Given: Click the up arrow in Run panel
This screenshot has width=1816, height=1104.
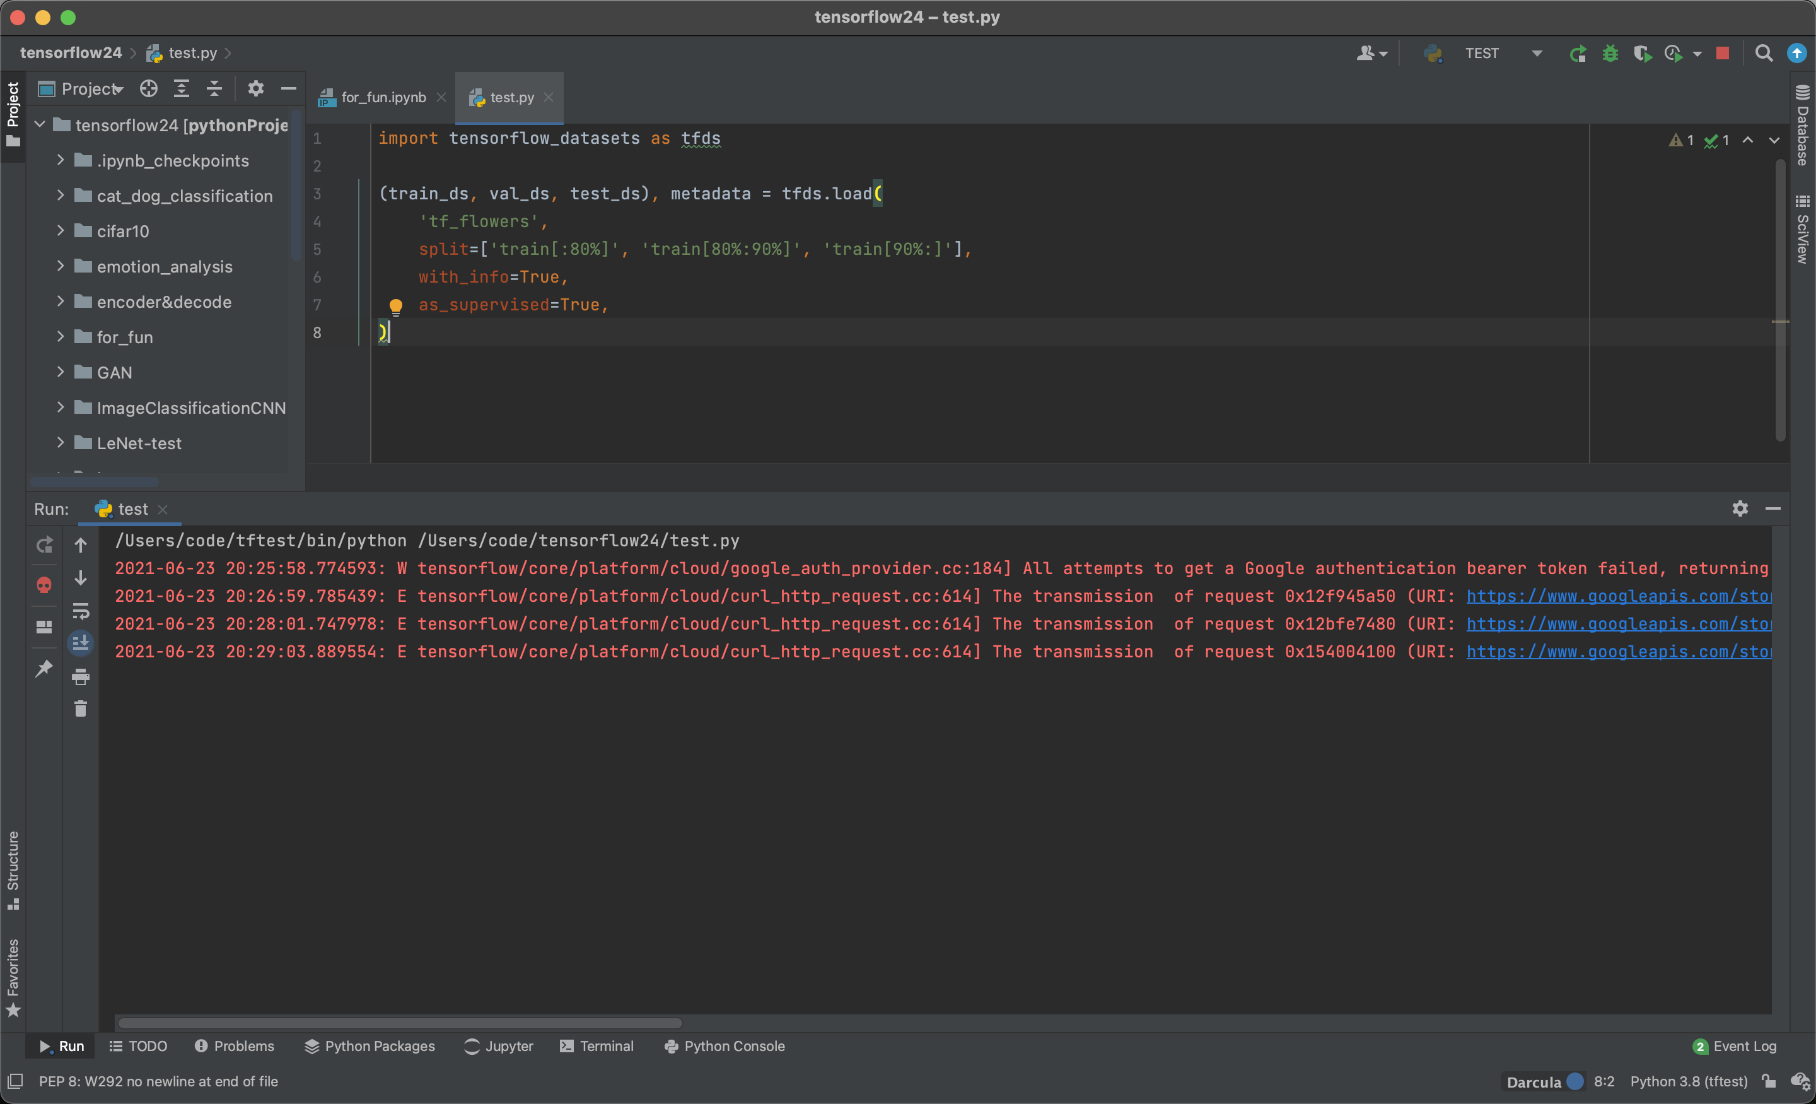Looking at the screenshot, I should (81, 545).
